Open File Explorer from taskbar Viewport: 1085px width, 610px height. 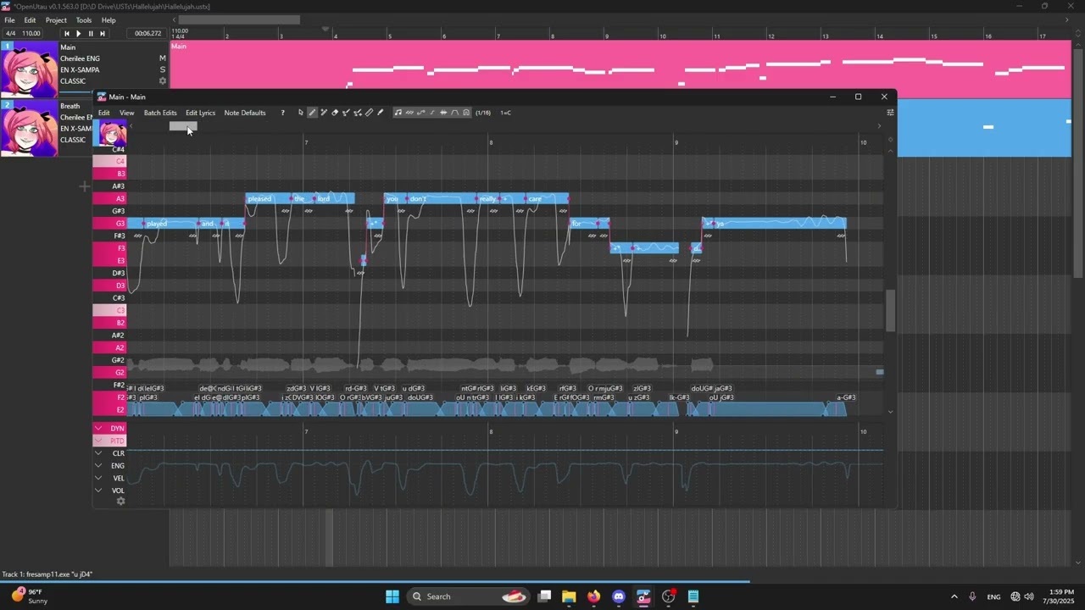(x=569, y=596)
